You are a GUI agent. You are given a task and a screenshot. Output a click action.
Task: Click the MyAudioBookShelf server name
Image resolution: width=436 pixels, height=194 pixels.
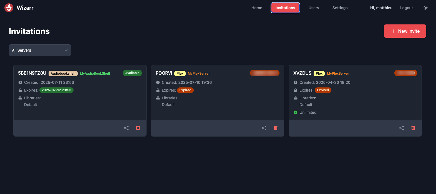click(95, 74)
